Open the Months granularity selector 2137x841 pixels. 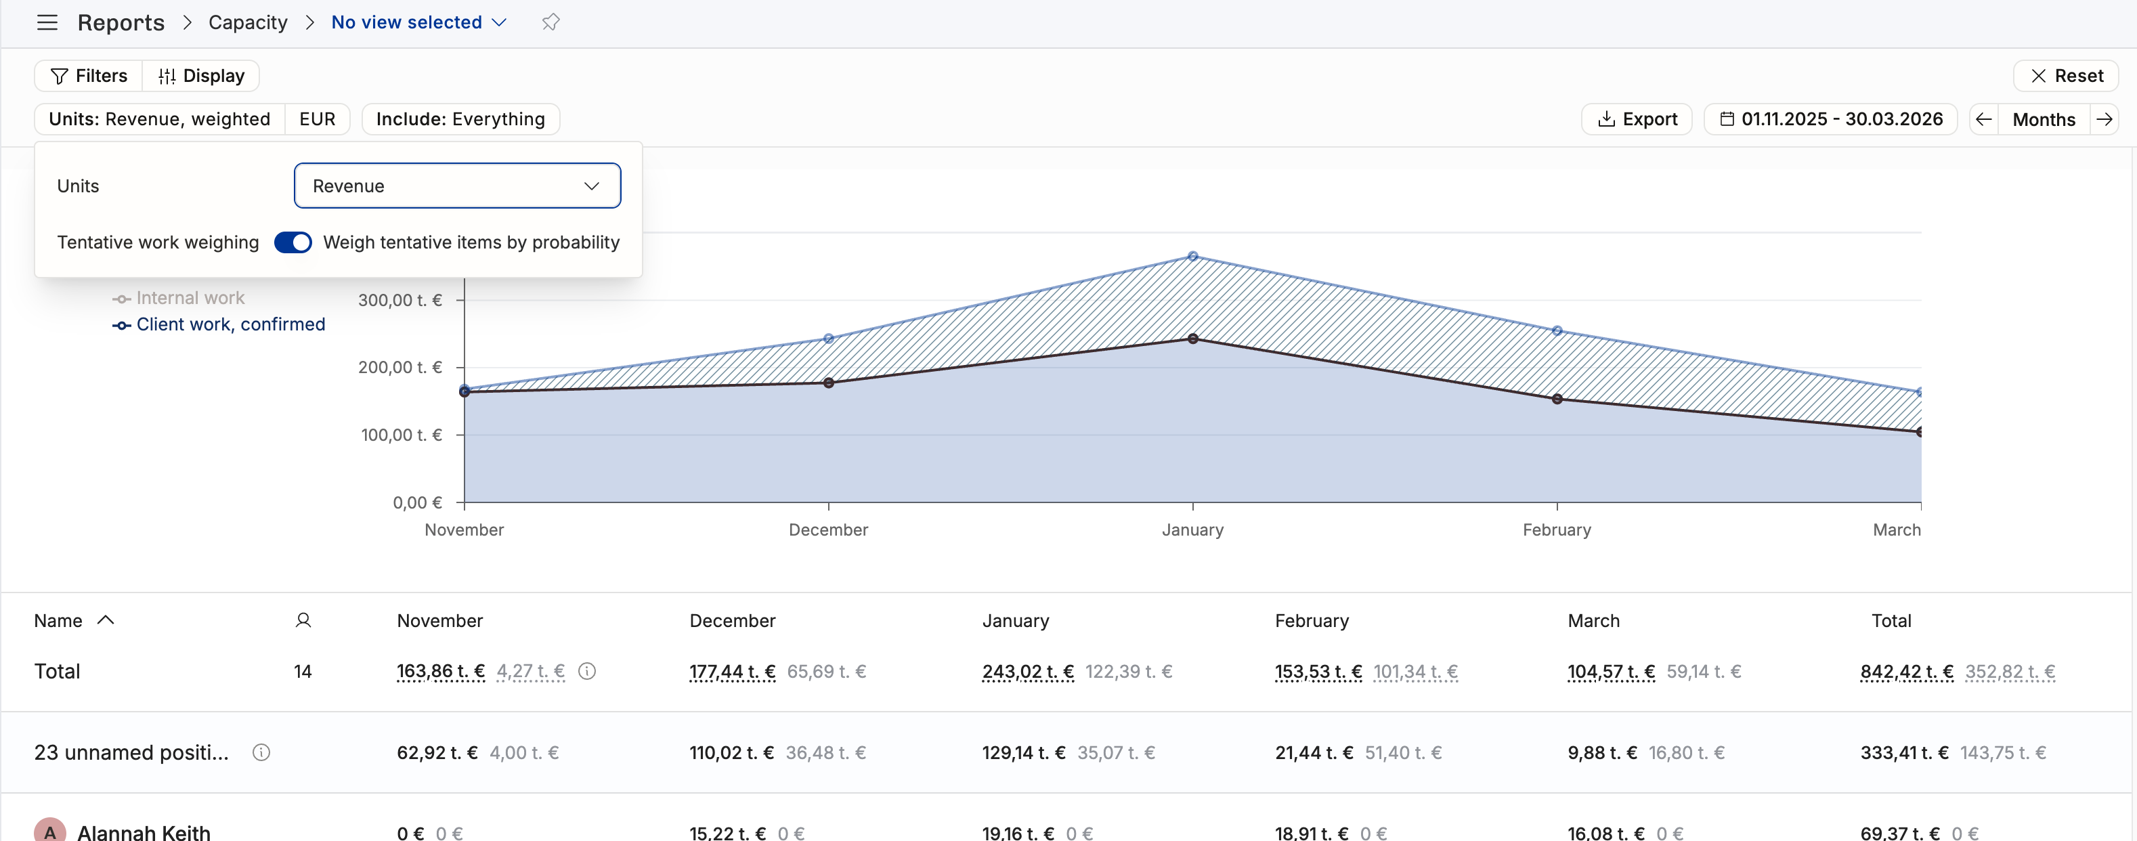pos(2044,119)
